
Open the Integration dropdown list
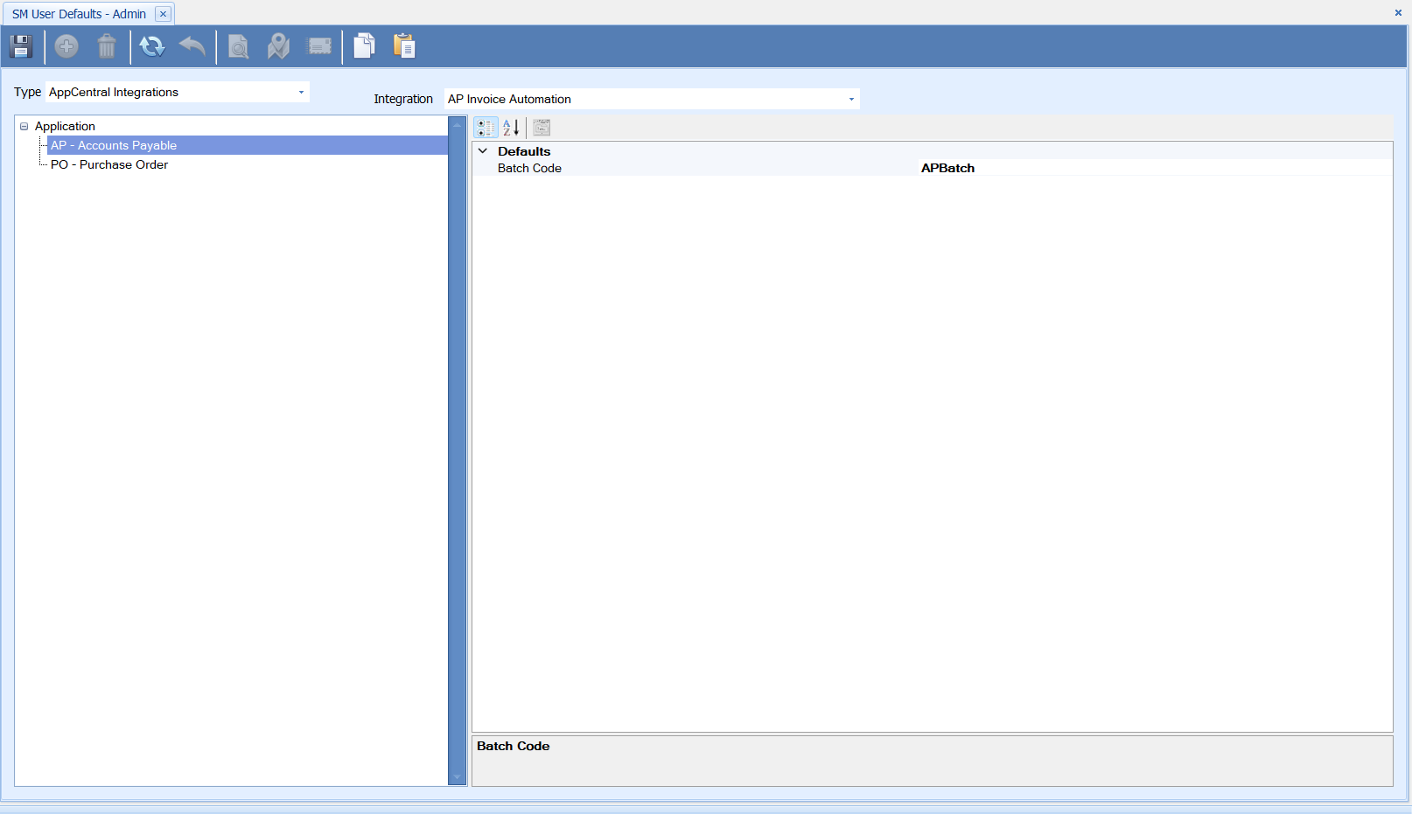[851, 100]
